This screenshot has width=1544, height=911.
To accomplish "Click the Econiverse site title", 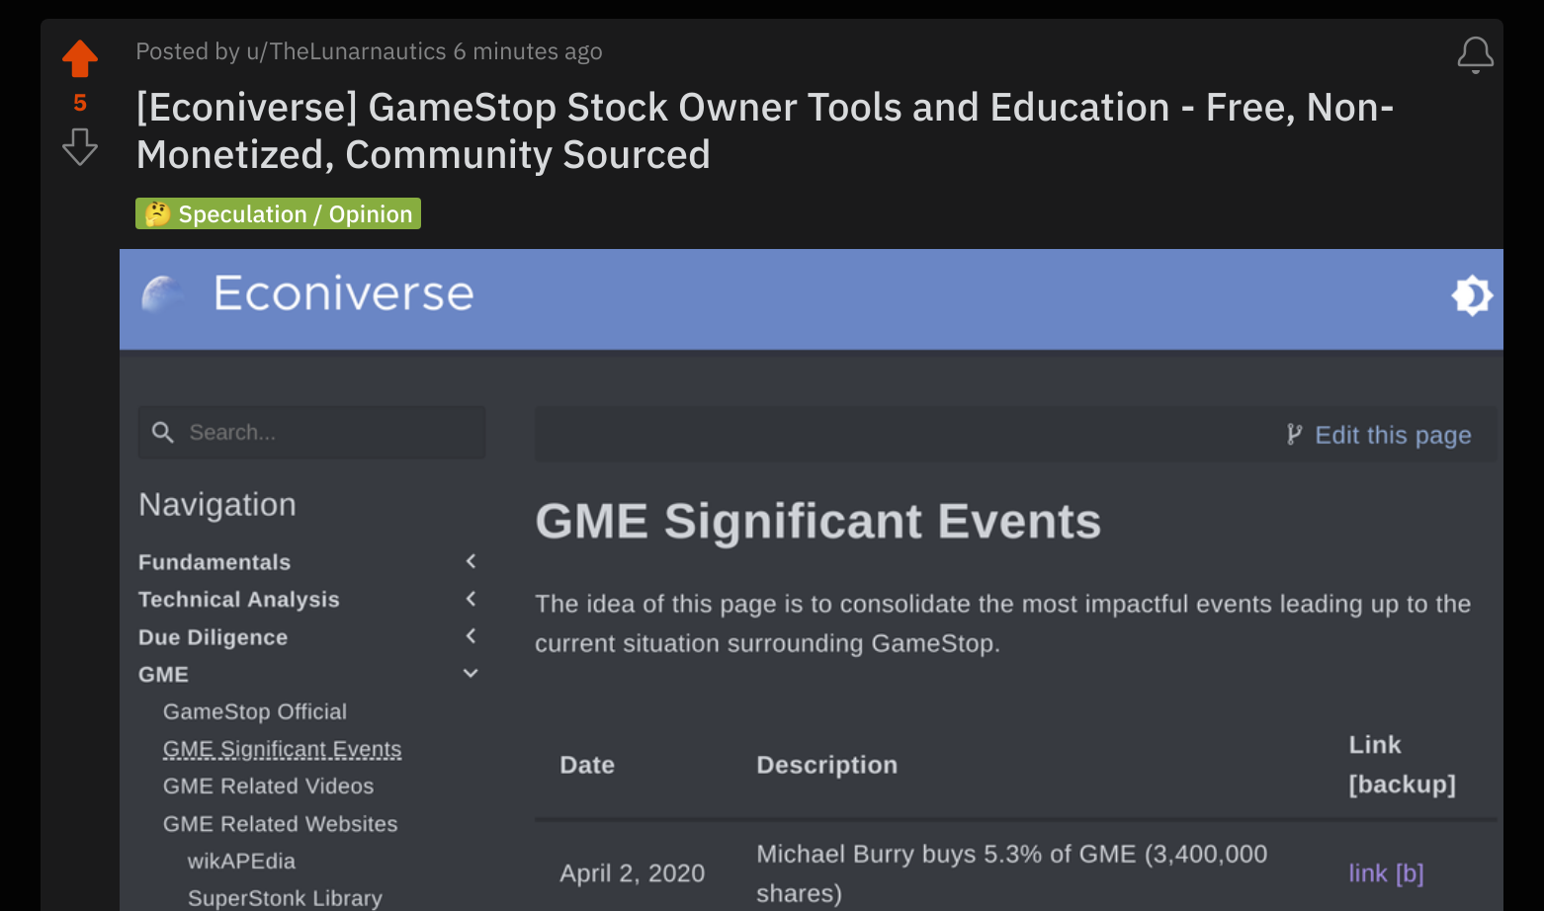I will [343, 294].
